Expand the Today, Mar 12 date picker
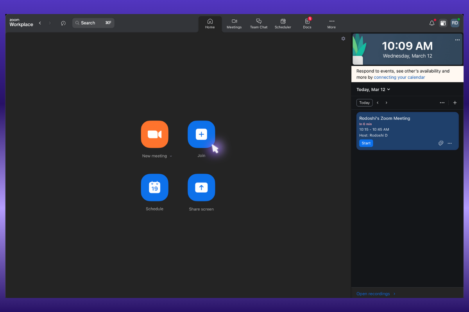 coord(373,89)
